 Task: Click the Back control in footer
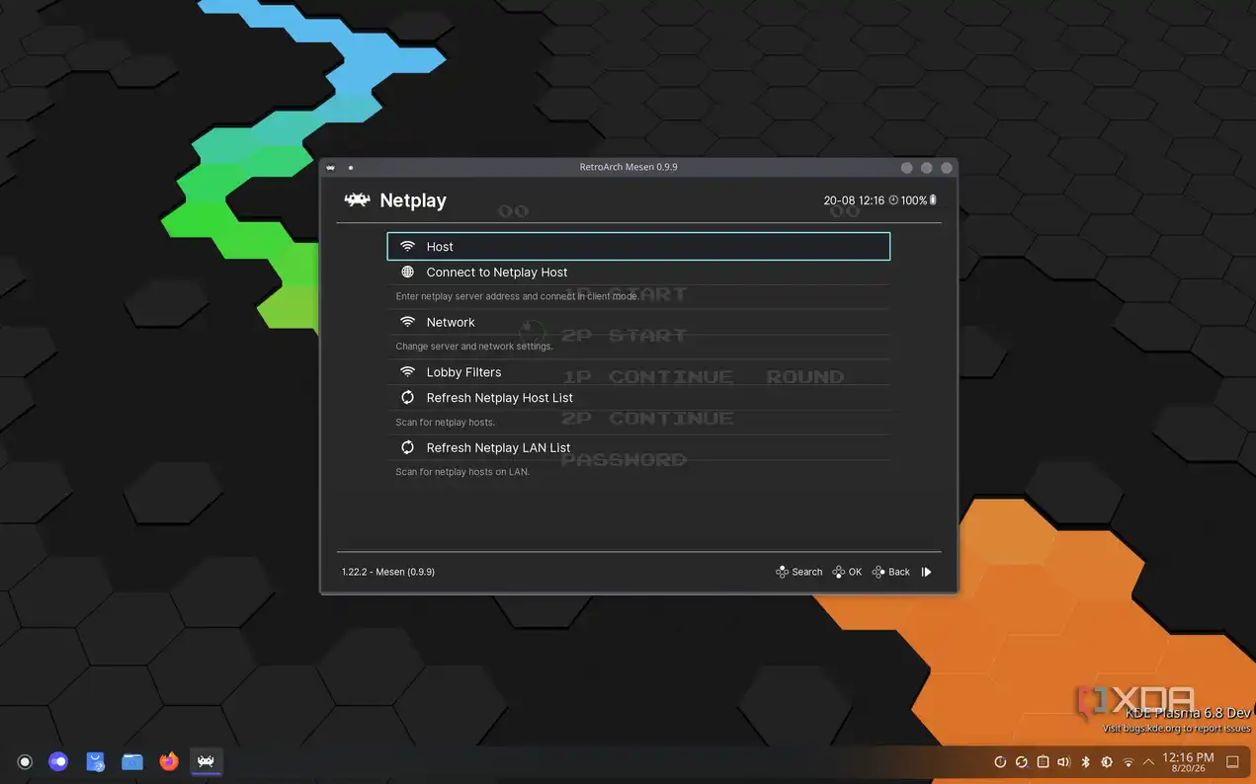pyautogui.click(x=891, y=572)
